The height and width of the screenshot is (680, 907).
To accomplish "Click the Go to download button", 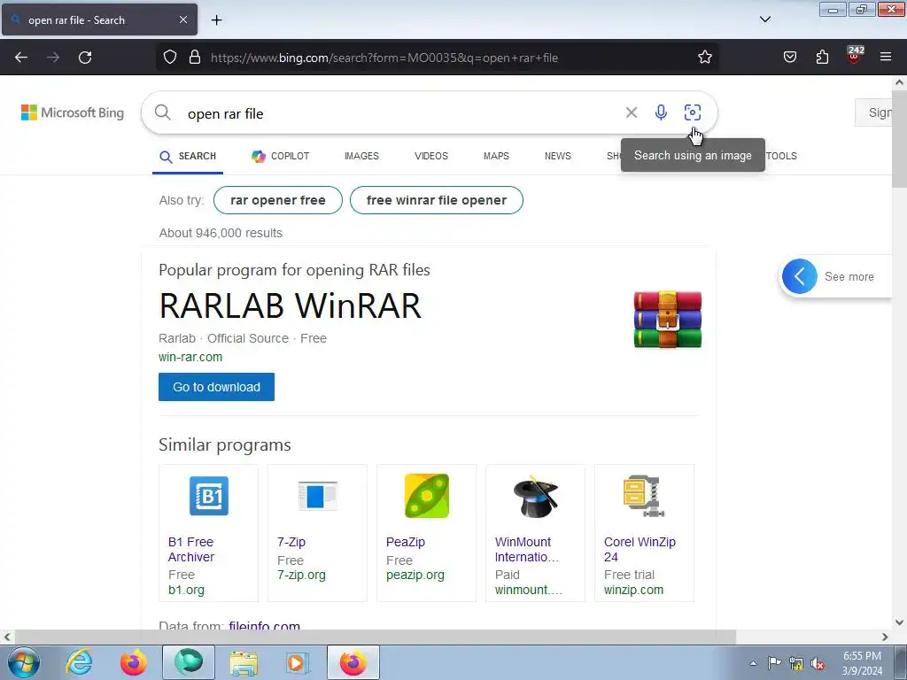I will point(216,387).
